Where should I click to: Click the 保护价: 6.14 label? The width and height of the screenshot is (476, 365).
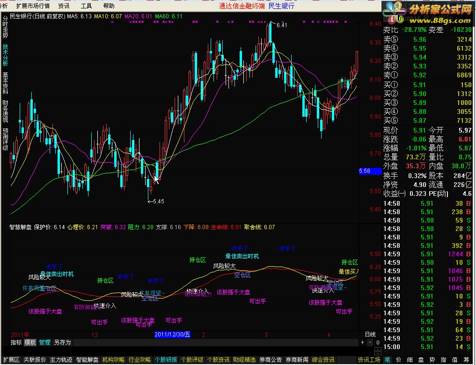[x=50, y=227]
